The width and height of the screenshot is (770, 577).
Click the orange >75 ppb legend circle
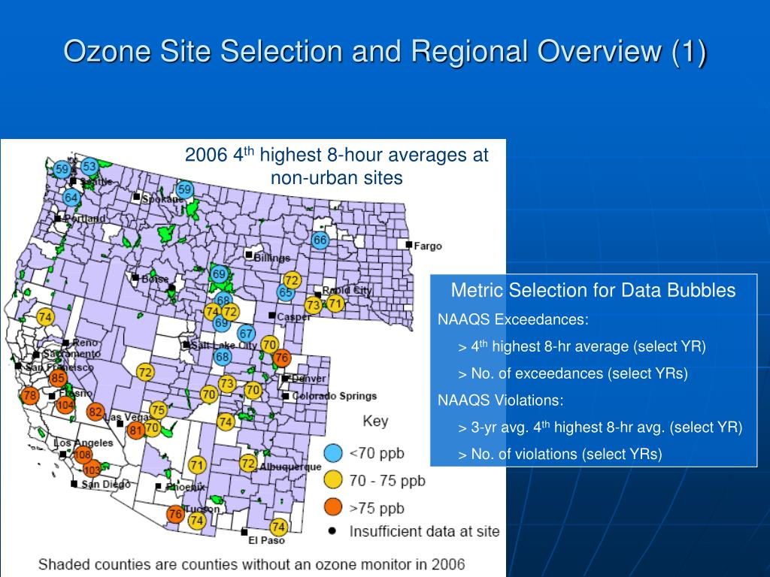coord(333,507)
